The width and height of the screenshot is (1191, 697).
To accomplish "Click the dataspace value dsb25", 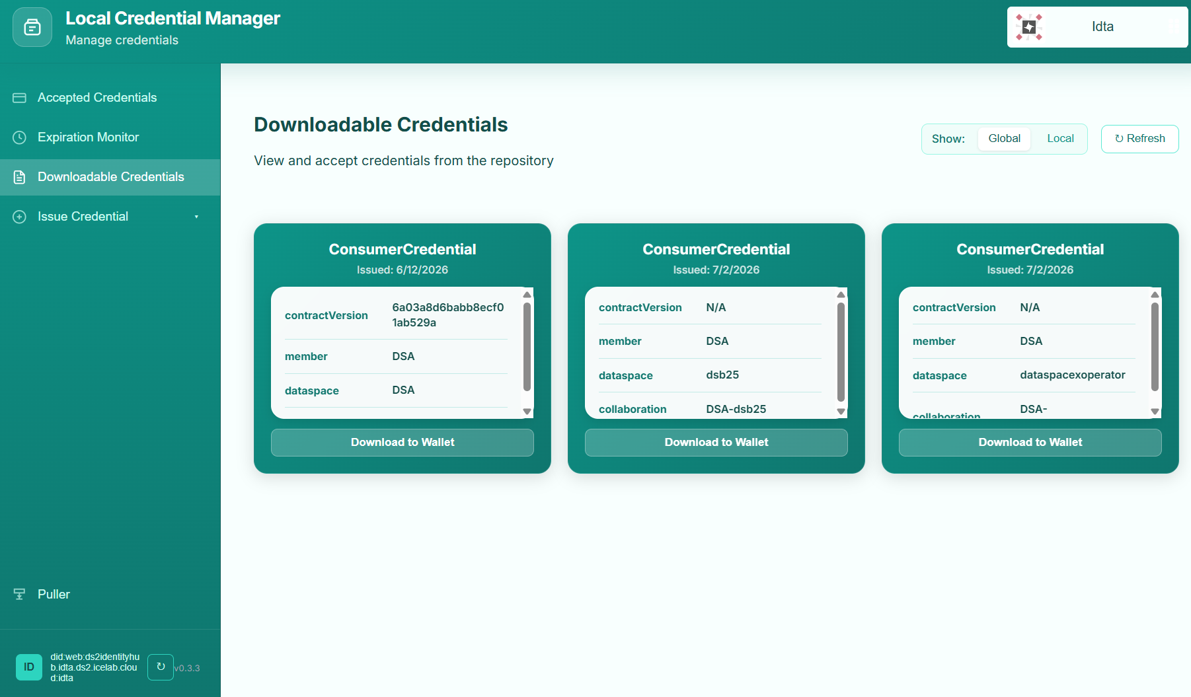I will [722, 375].
